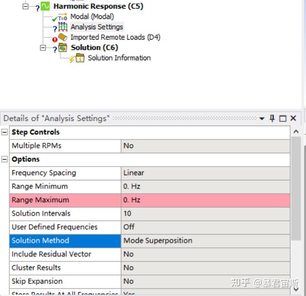Open the Frequency Spacing Linear dropdown
The height and width of the screenshot is (296, 306).
coord(205,173)
